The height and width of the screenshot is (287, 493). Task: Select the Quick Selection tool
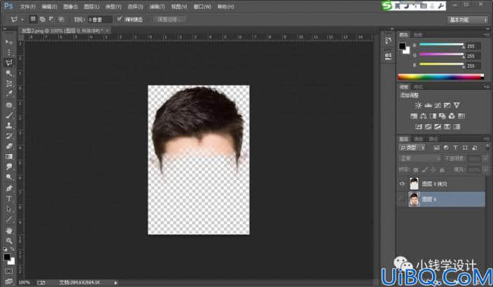(x=9, y=73)
